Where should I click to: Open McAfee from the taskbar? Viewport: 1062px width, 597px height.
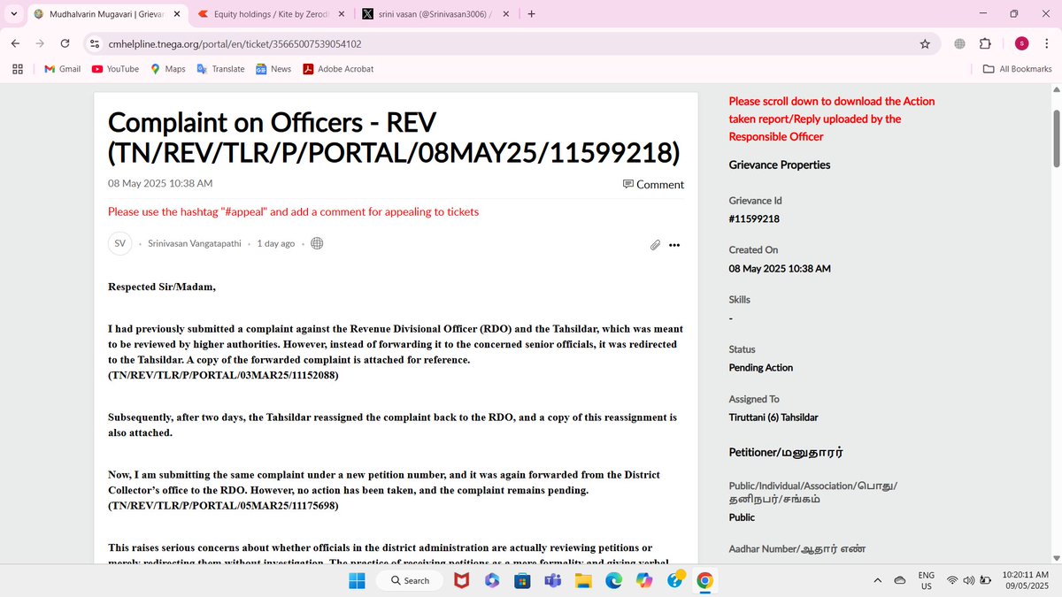[462, 580]
